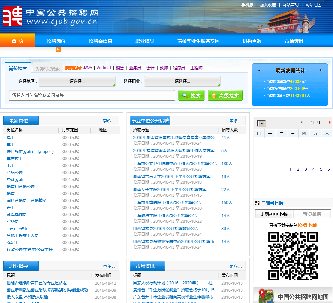This screenshot has width=333, height=303.
Task: Open 高级搜索 advanced search
Action: (225, 95)
